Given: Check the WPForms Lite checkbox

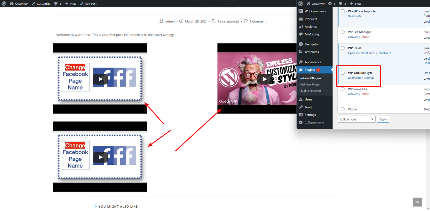Looking at the screenshot, I should 343,89.
